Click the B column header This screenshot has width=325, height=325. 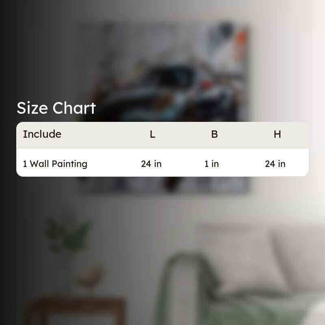pos(214,134)
